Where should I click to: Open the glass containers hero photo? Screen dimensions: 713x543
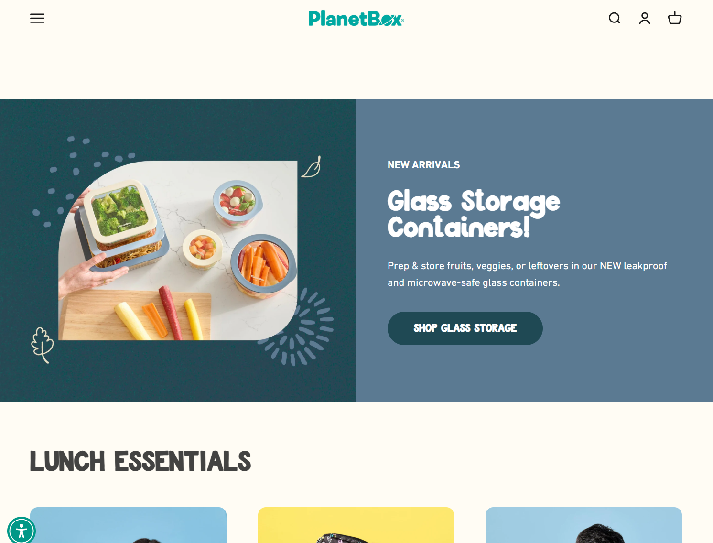178,250
